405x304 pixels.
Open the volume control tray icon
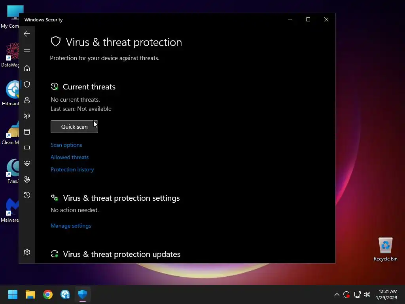point(367,294)
